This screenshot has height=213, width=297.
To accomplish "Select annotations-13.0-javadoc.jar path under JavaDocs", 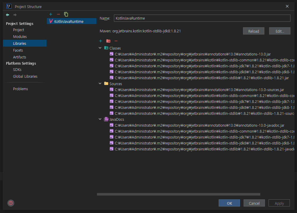I will tap(199, 125).
